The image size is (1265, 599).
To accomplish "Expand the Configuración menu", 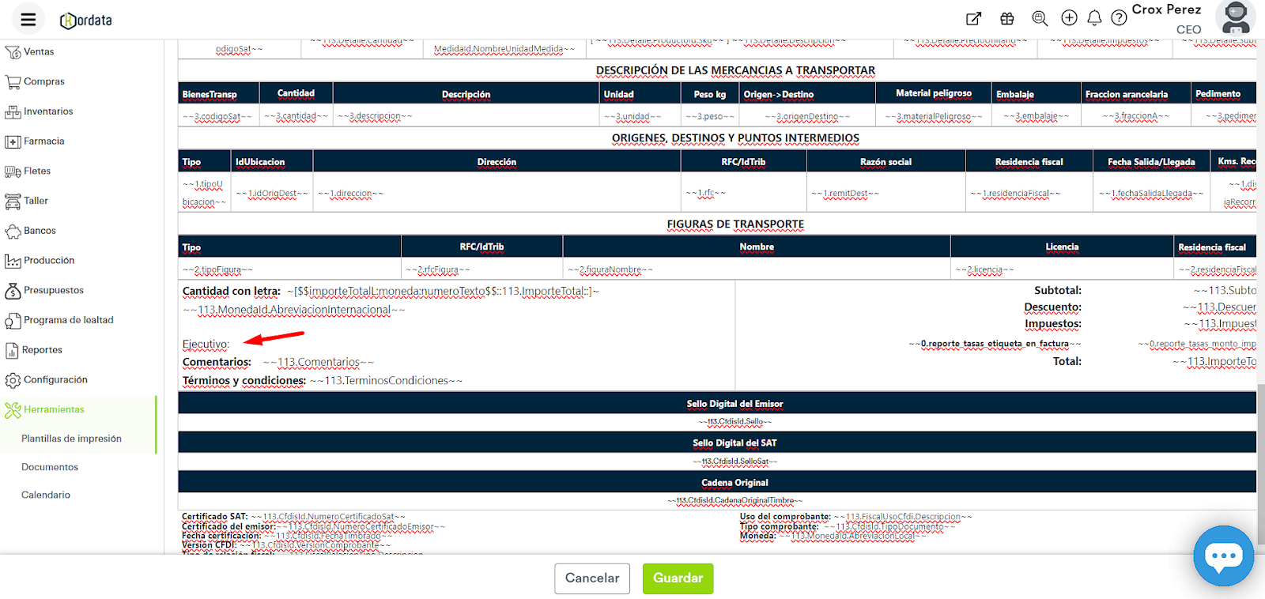I will [x=55, y=380].
